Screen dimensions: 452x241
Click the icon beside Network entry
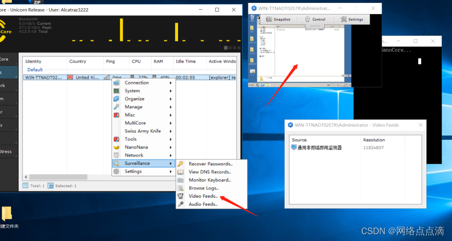click(x=116, y=155)
